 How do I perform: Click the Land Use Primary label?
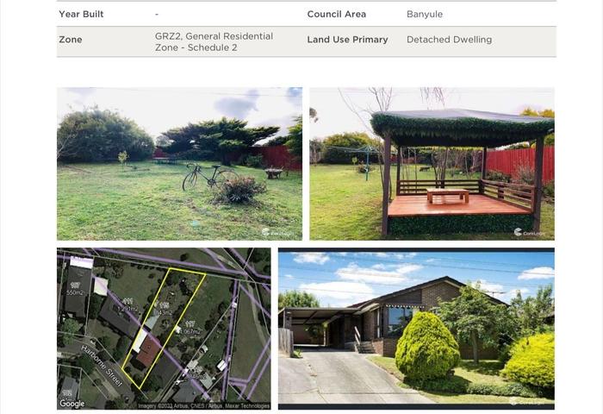(347, 40)
